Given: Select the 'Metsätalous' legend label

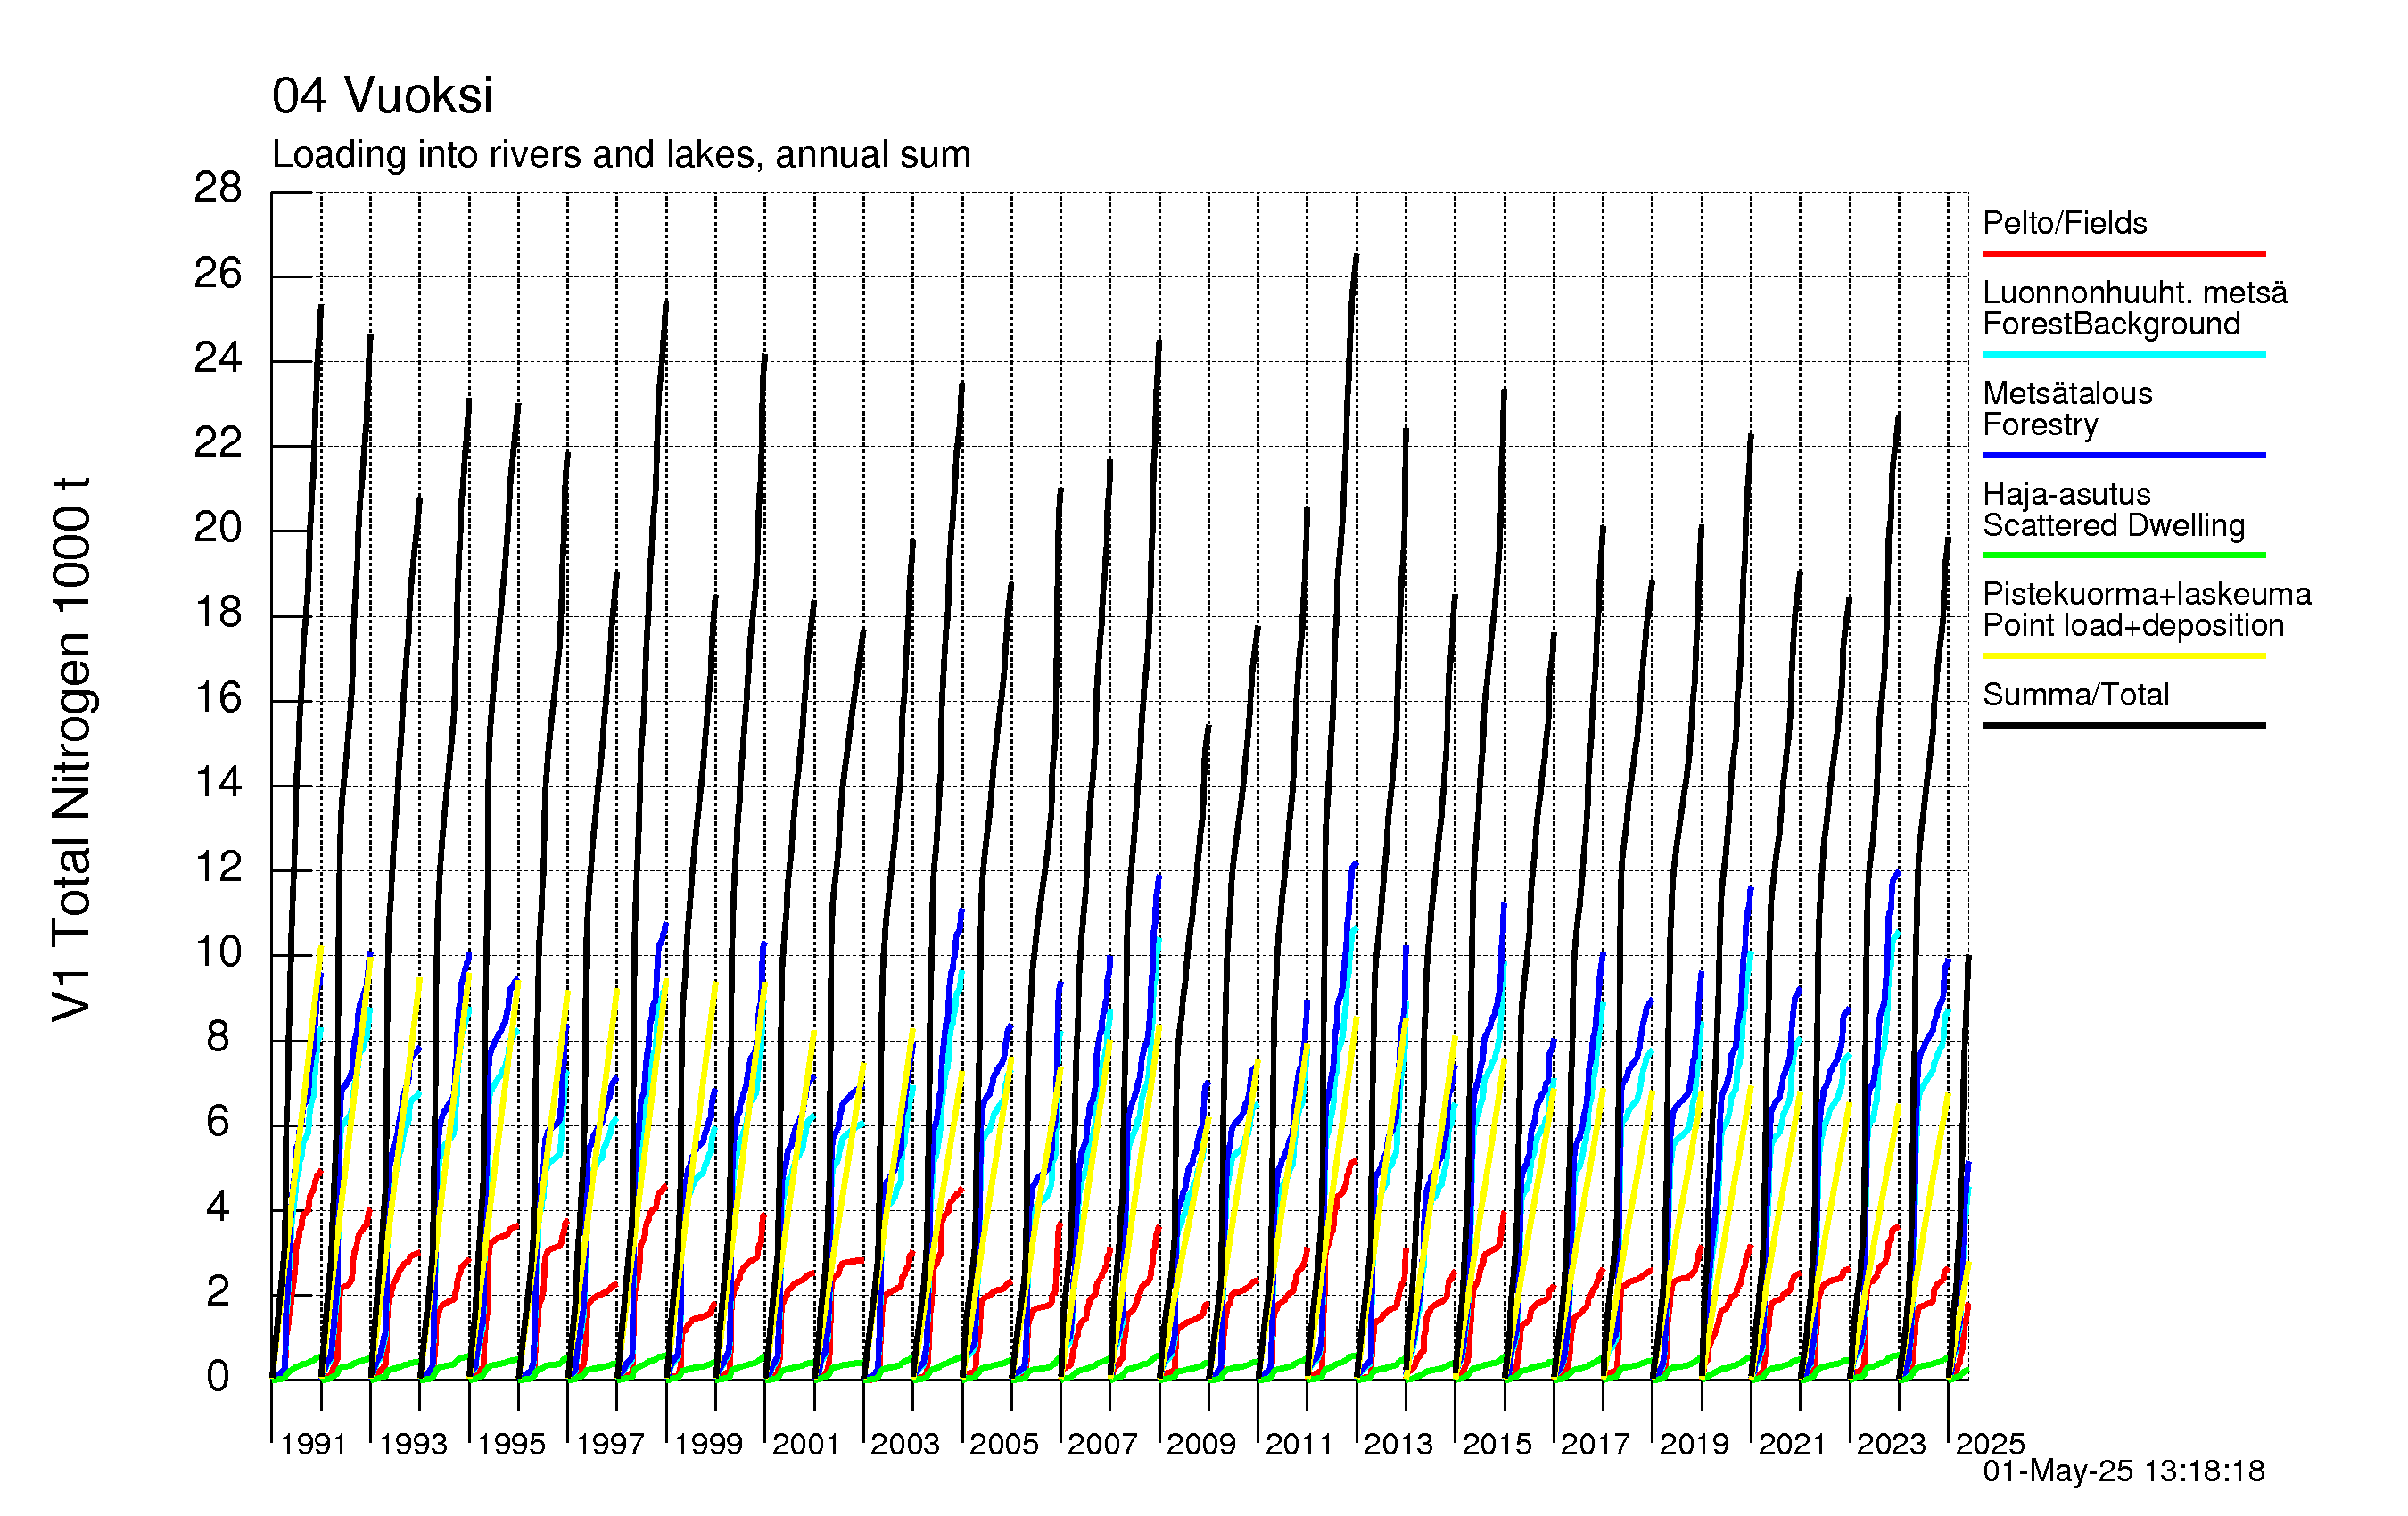Looking at the screenshot, I should tap(2067, 393).
